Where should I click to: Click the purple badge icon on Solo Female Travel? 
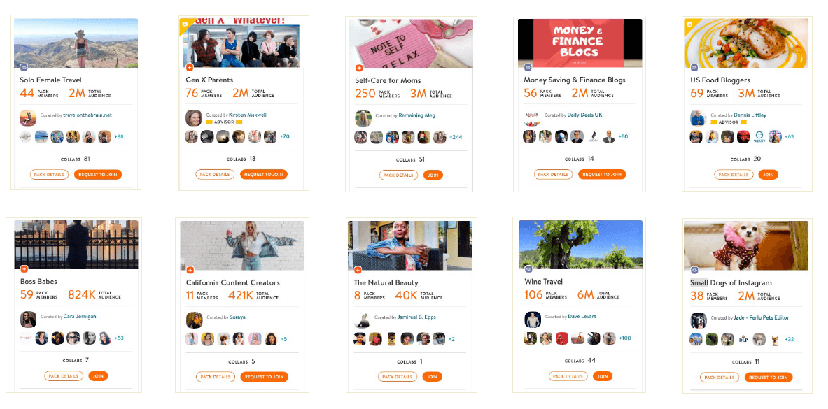pyautogui.click(x=24, y=68)
